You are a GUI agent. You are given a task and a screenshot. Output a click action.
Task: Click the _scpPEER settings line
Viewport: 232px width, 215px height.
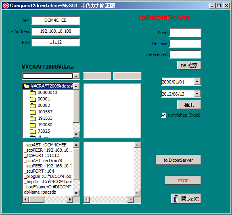48,150
